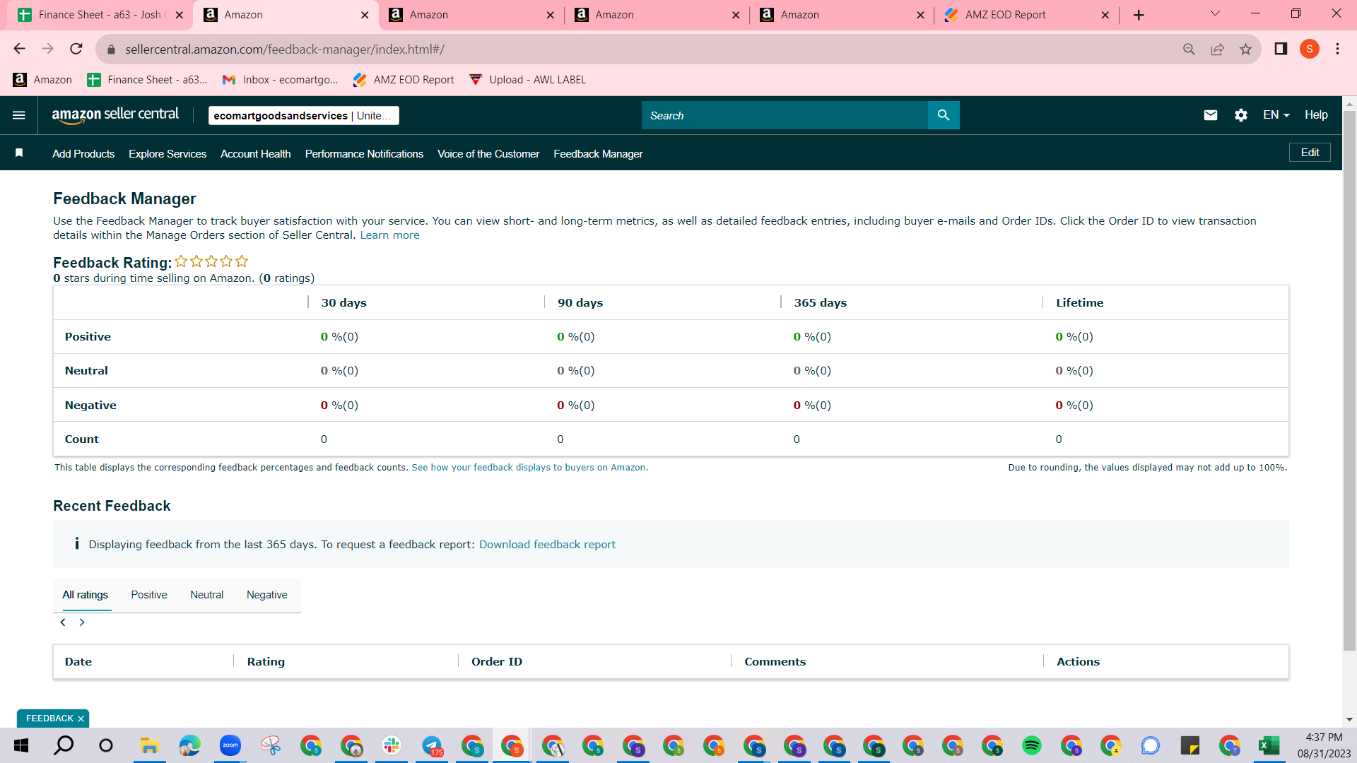The image size is (1357, 763).
Task: Open Windows taskbar search
Action: 64,745
